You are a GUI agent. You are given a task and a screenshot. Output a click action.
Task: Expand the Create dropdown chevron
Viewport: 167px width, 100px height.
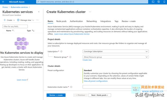pos(14,20)
